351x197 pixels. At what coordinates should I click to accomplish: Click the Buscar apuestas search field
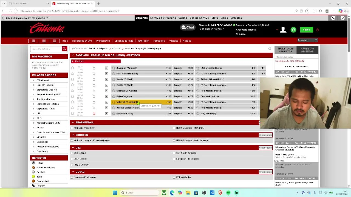tap(47, 49)
